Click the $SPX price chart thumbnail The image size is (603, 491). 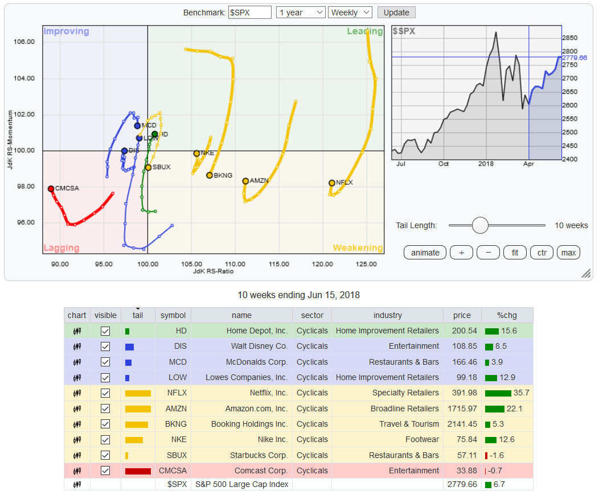[477, 93]
